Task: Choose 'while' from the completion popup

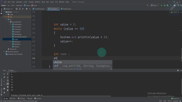Action: (82, 62)
